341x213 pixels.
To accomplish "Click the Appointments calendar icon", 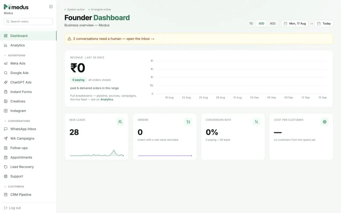I will coord(6,157).
